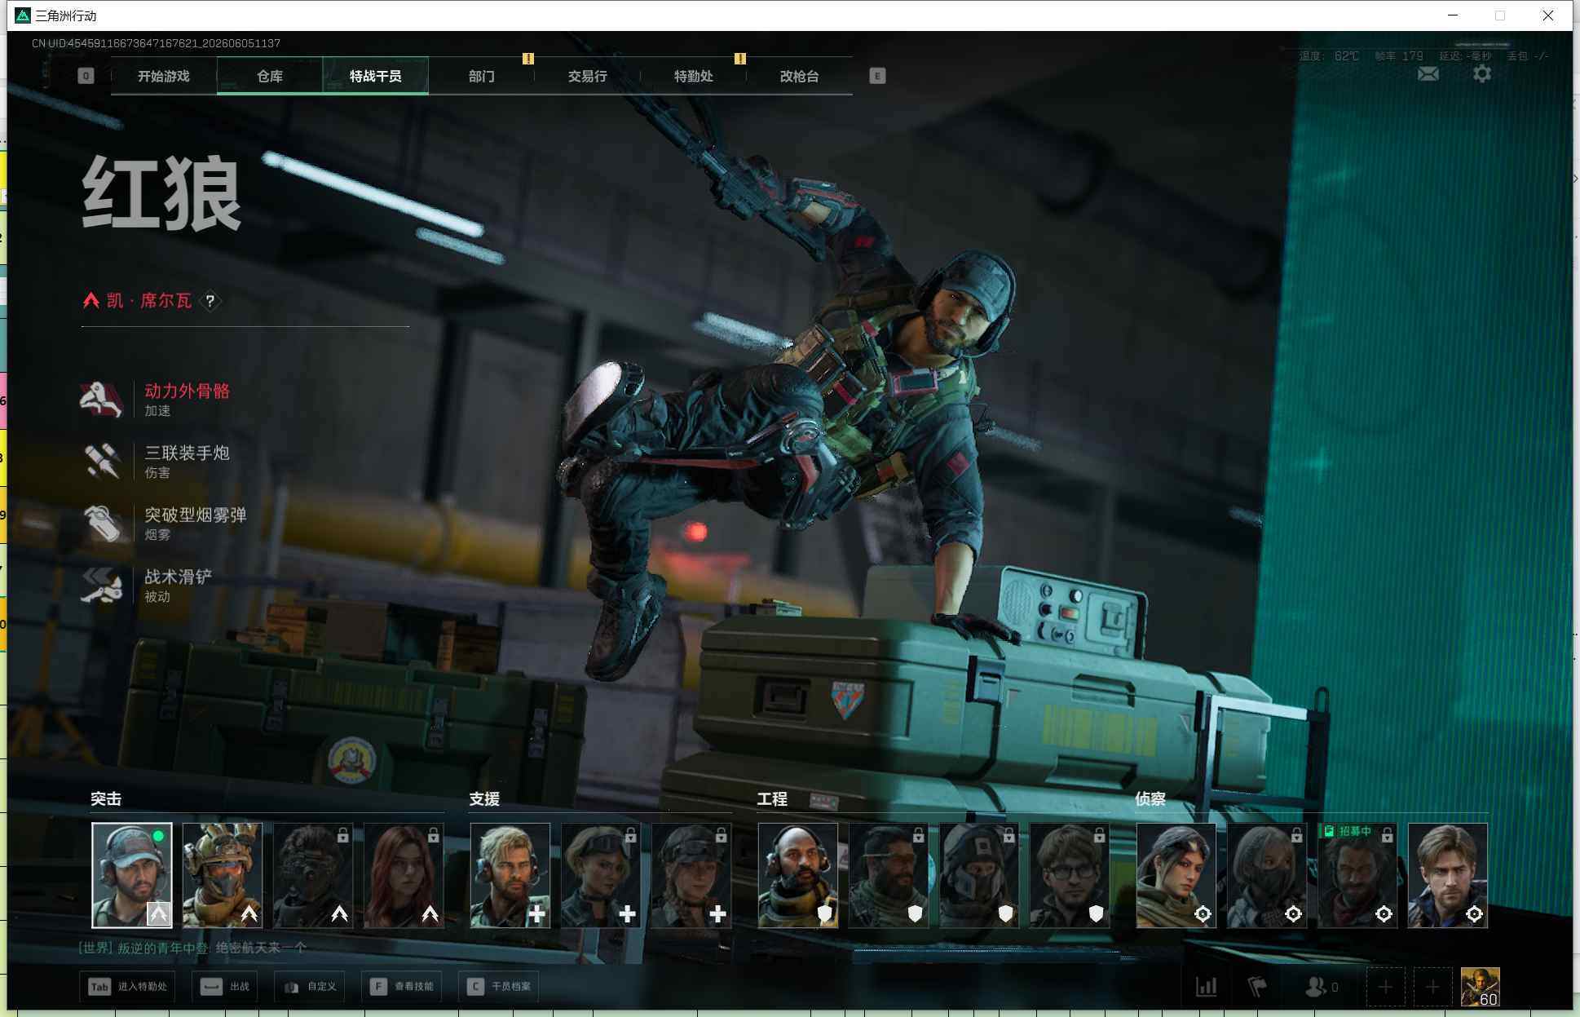Select the tan-helmeted operator under 突击
The height and width of the screenshot is (1017, 1580).
(x=223, y=875)
